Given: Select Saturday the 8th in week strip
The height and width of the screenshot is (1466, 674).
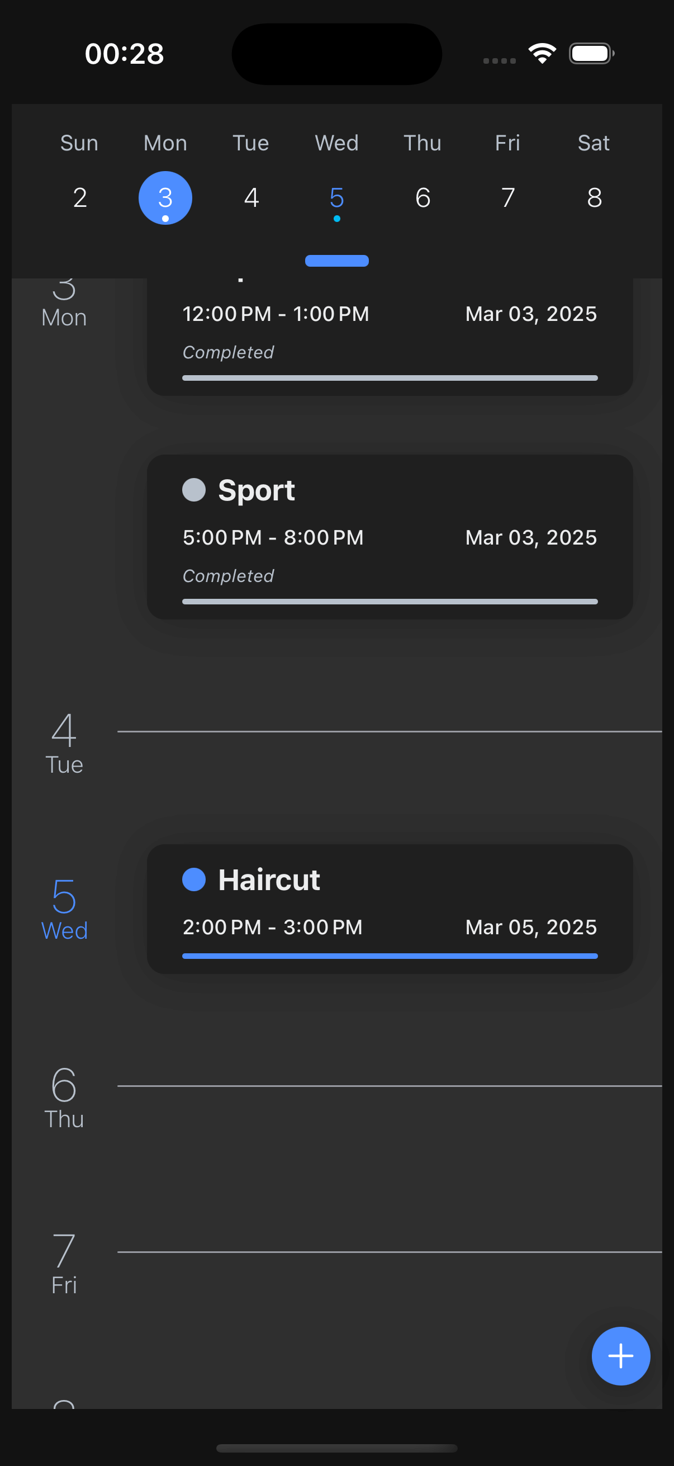Looking at the screenshot, I should 594,198.
